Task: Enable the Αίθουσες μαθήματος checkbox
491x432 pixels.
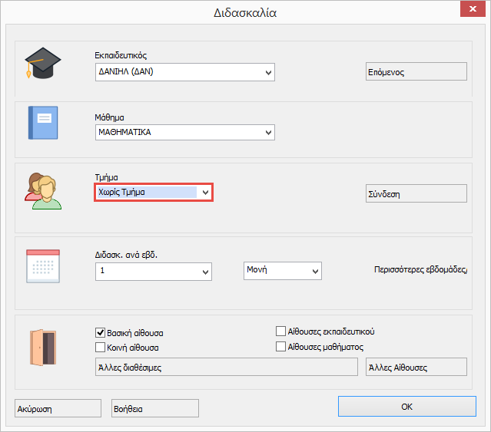Action: pos(281,347)
